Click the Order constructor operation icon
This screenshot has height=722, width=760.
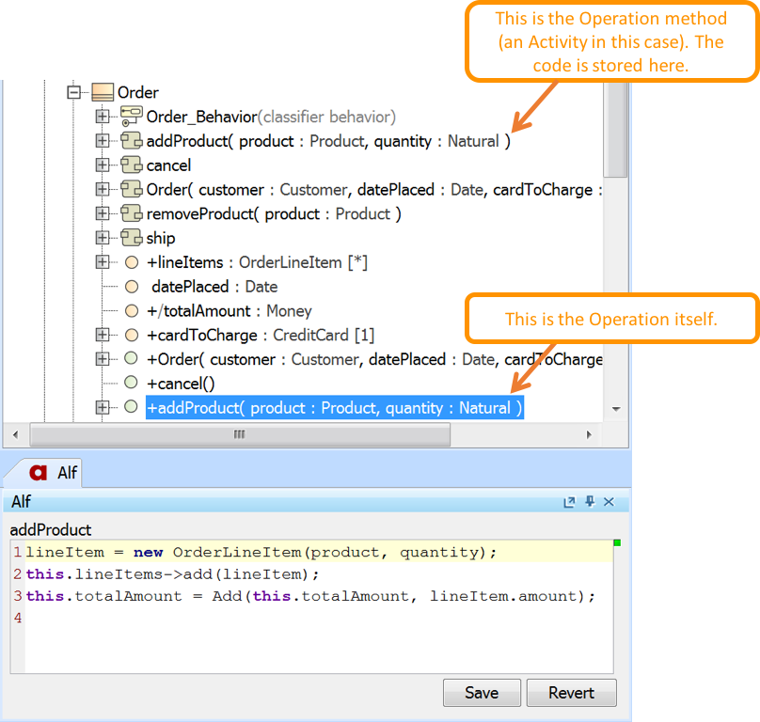tap(130, 359)
